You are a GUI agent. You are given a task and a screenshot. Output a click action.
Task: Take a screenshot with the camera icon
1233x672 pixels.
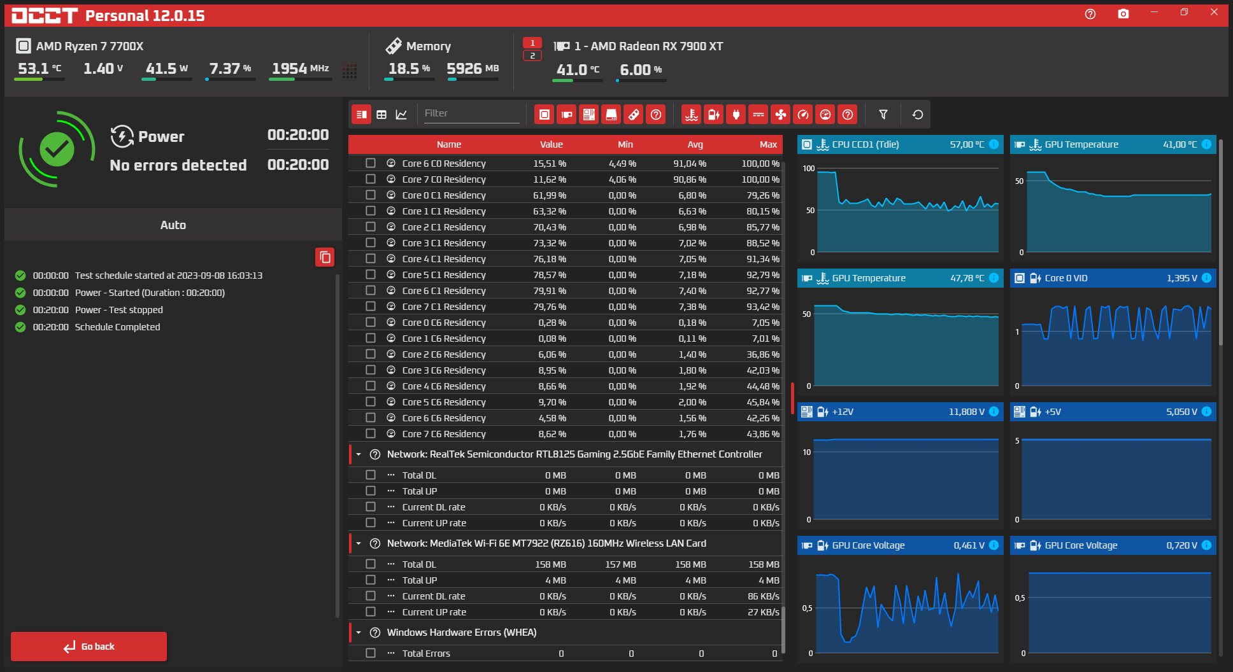click(1123, 14)
